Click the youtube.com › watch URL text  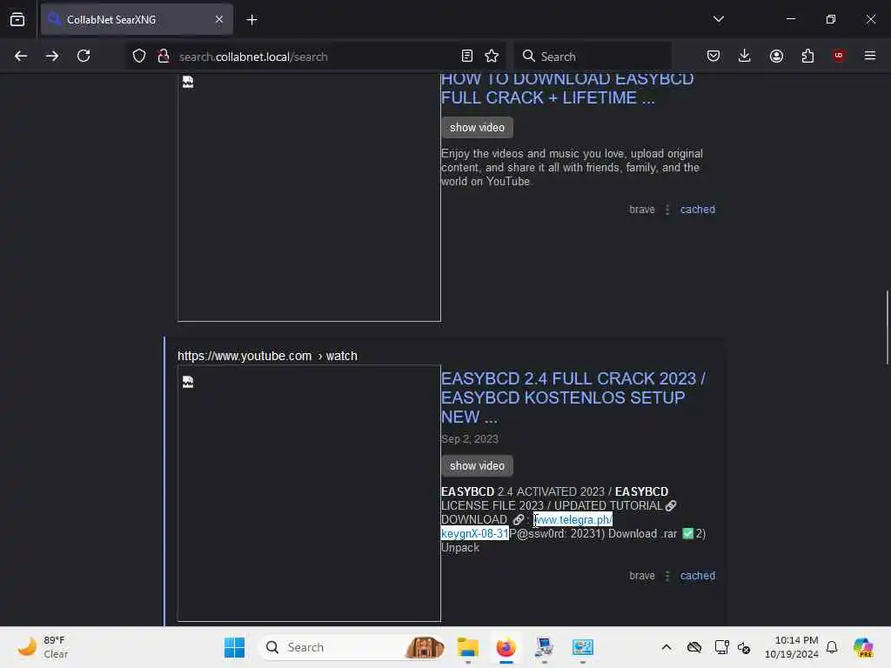(x=267, y=356)
